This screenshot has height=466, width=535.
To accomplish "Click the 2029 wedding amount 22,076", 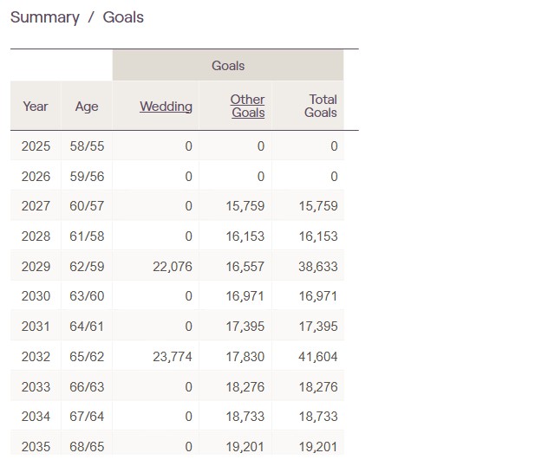I will (x=173, y=267).
